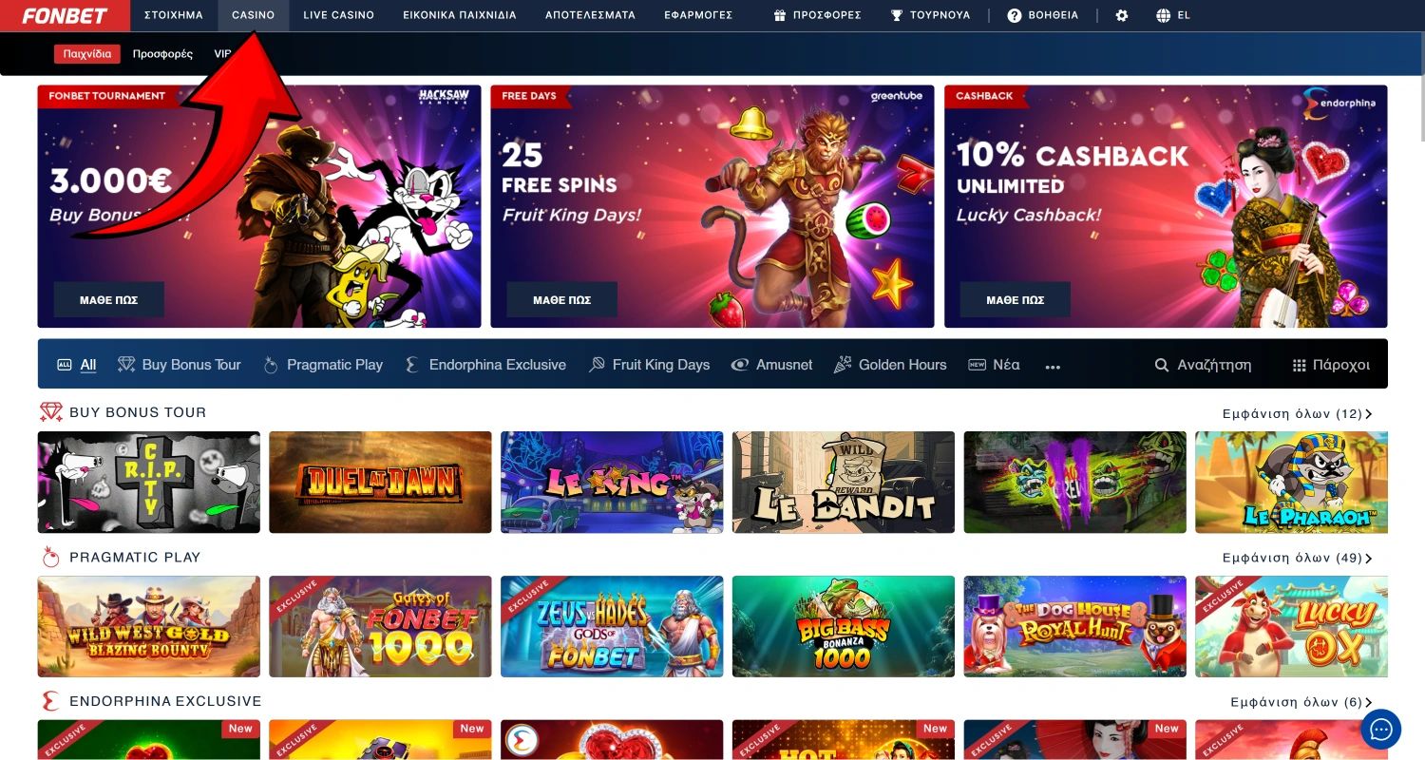Open the LIVE CASINO menu item
1425x760 pixels.
click(338, 15)
